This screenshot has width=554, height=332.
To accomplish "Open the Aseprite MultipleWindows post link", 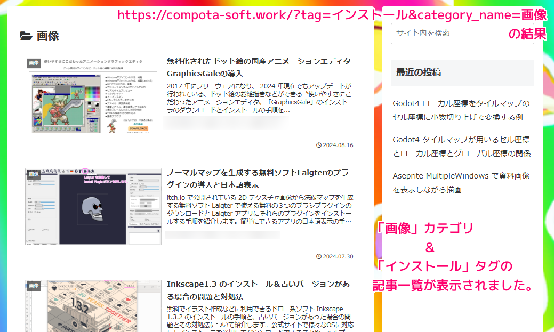I will 461,183.
